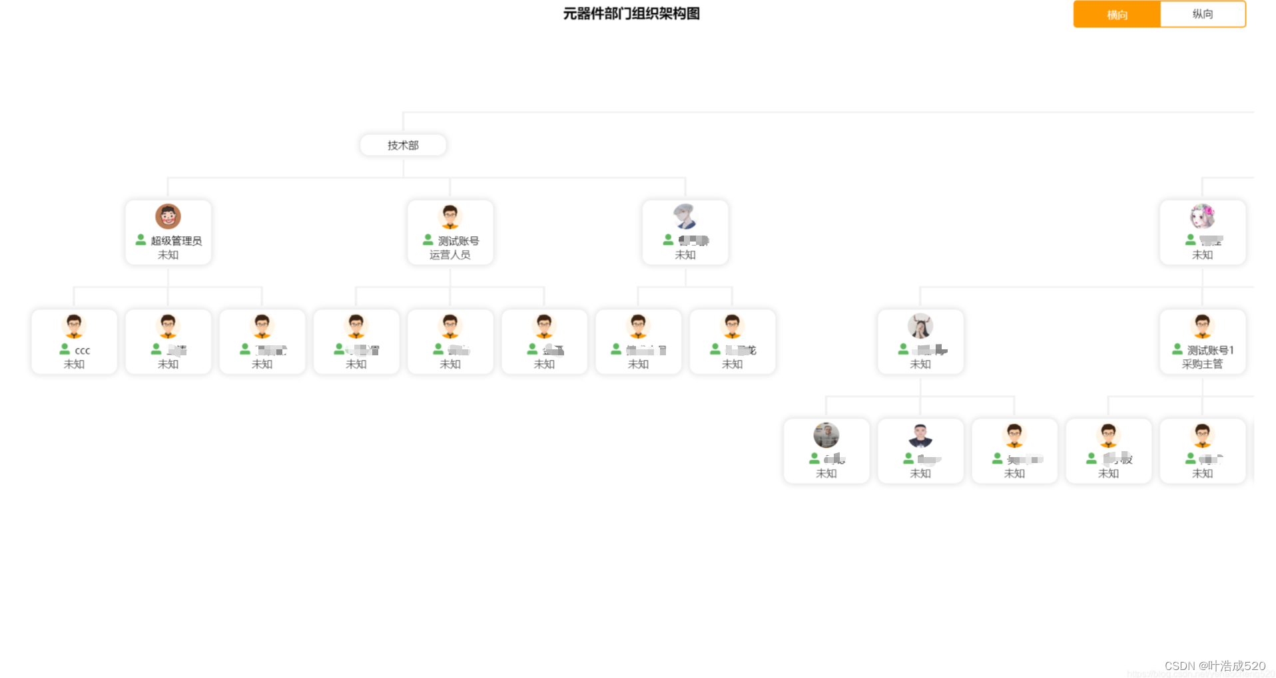Click the 超级管理员 avatar picture
Viewport: 1276px width, 678px height.
coord(168,216)
